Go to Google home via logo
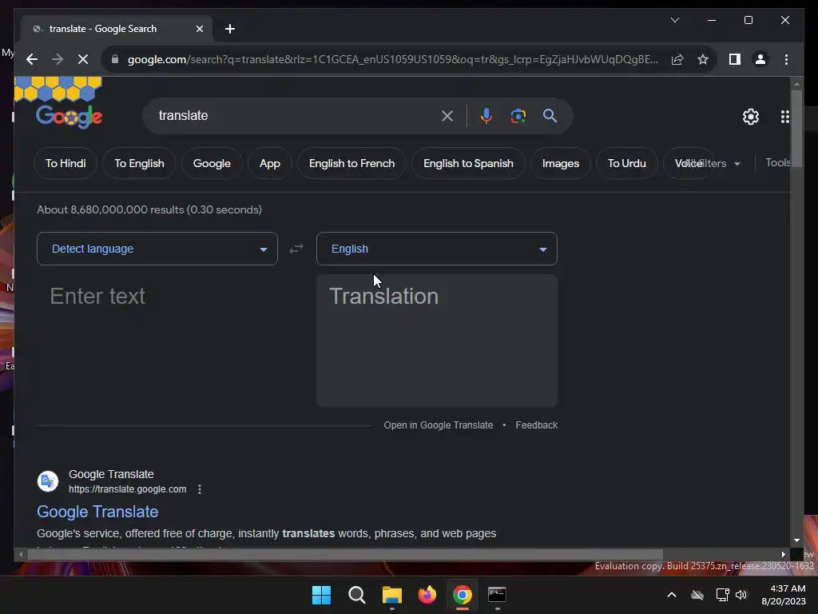Viewport: 818px width, 614px height. (69, 117)
